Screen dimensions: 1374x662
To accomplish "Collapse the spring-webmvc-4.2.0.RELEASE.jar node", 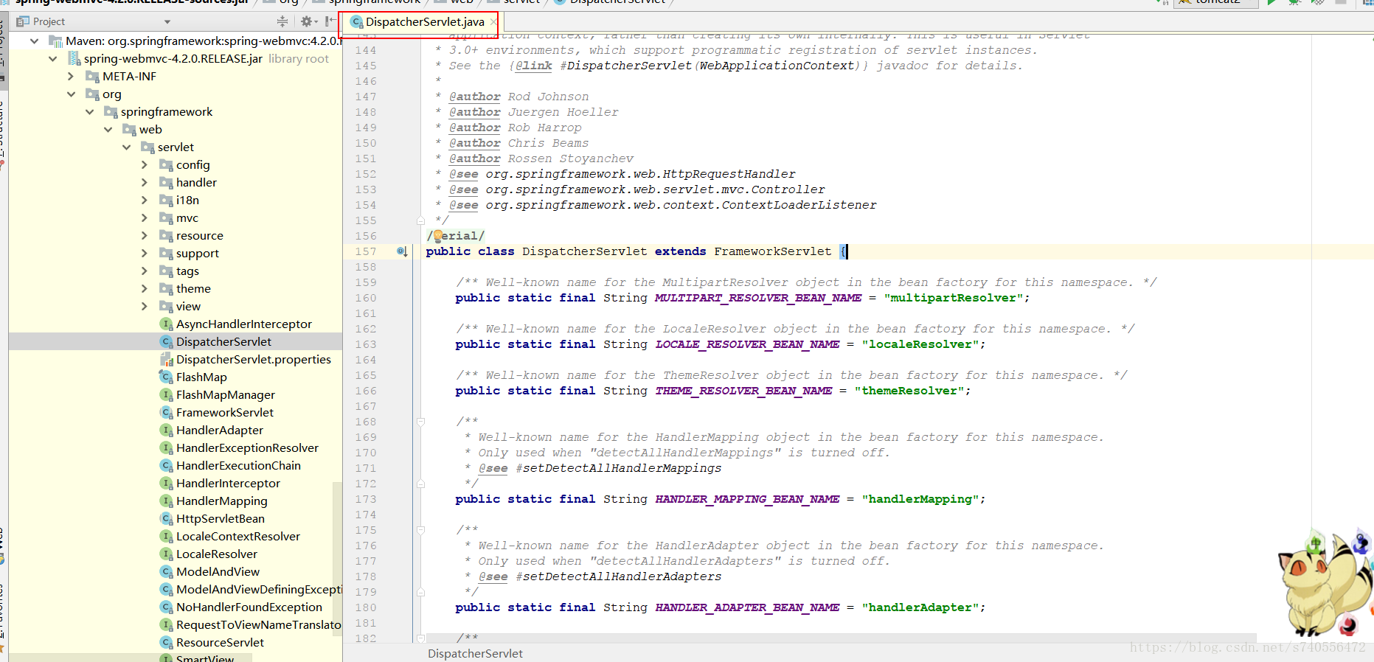I will [52, 59].
